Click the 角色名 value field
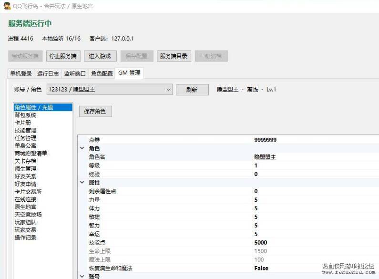 [x=316, y=157]
